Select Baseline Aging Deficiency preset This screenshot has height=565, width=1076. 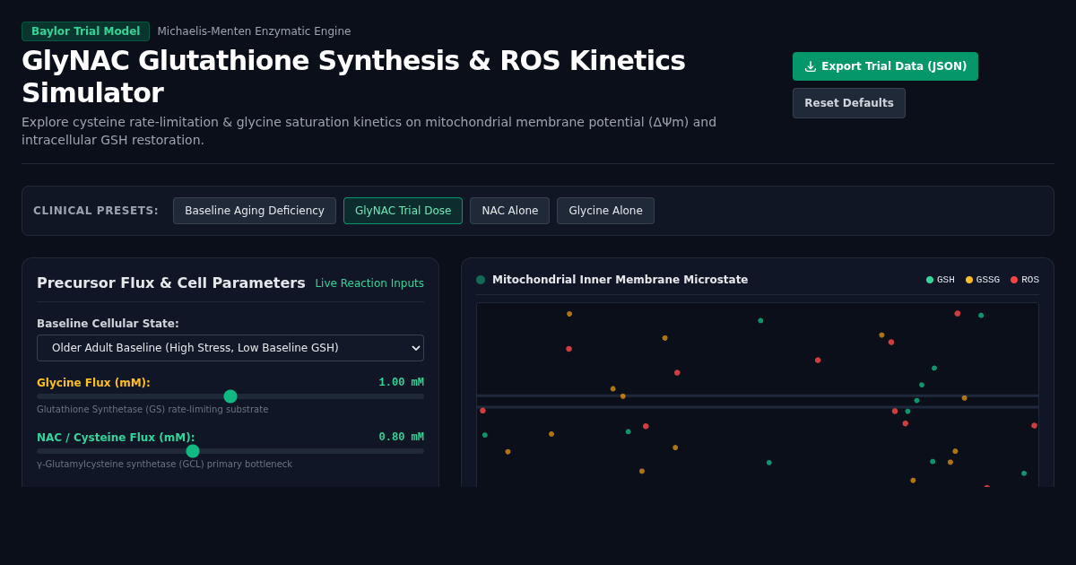[x=255, y=211]
